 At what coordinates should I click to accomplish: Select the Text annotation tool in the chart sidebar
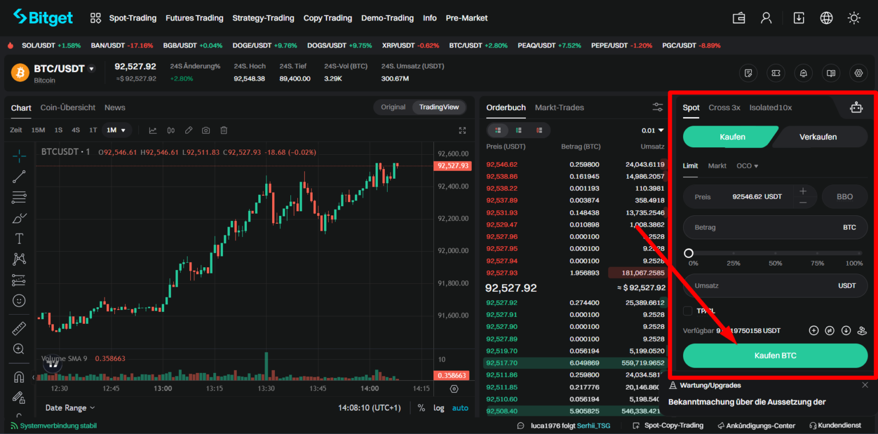[19, 238]
